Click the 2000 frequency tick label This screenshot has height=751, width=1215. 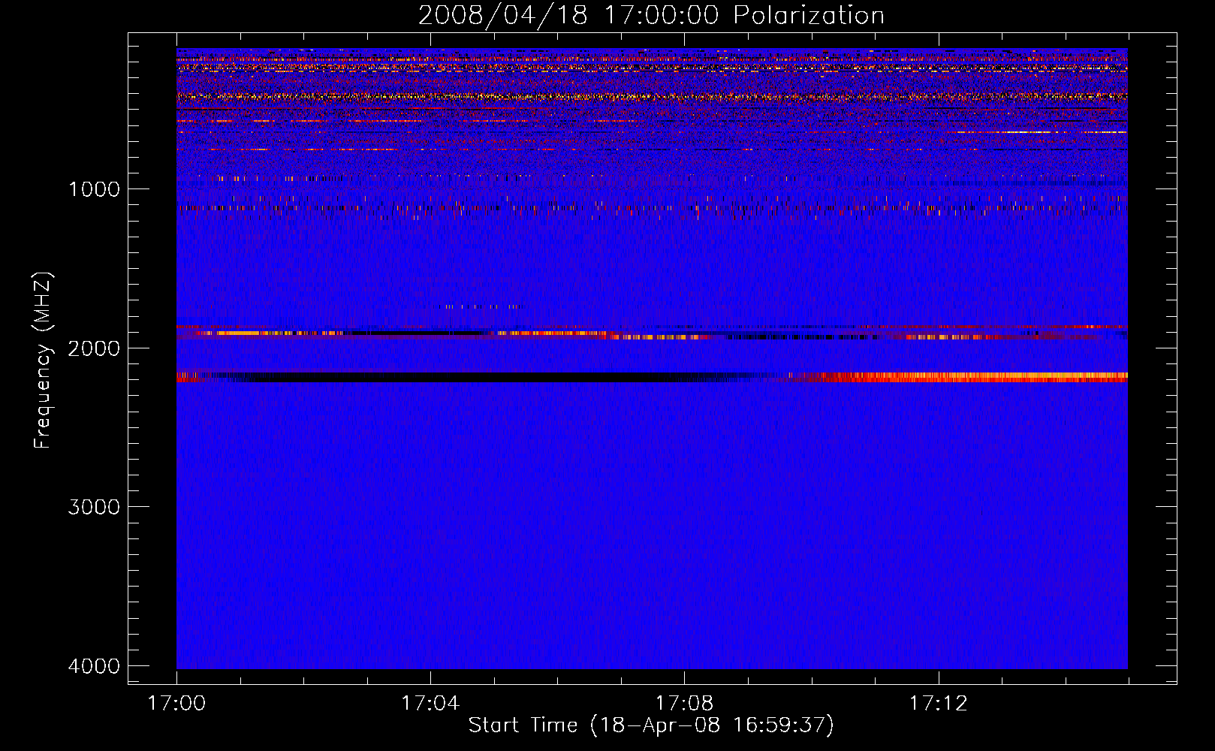94,348
